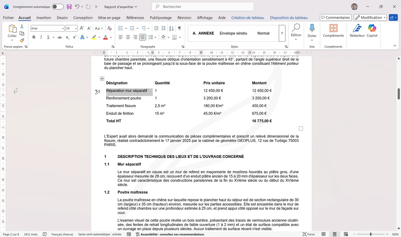This screenshot has width=401, height=237.
Task: Select the strikethrough icon
Action: click(59, 37)
